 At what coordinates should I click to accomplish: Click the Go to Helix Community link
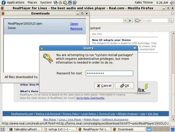pyautogui.click(x=90, y=98)
